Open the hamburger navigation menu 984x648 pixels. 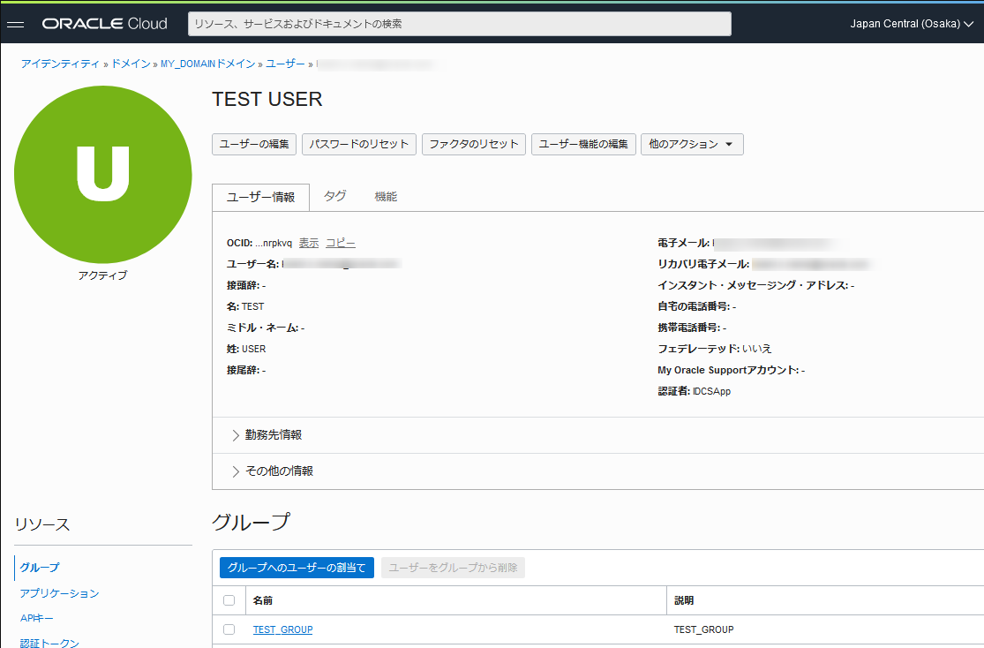pyautogui.click(x=15, y=24)
